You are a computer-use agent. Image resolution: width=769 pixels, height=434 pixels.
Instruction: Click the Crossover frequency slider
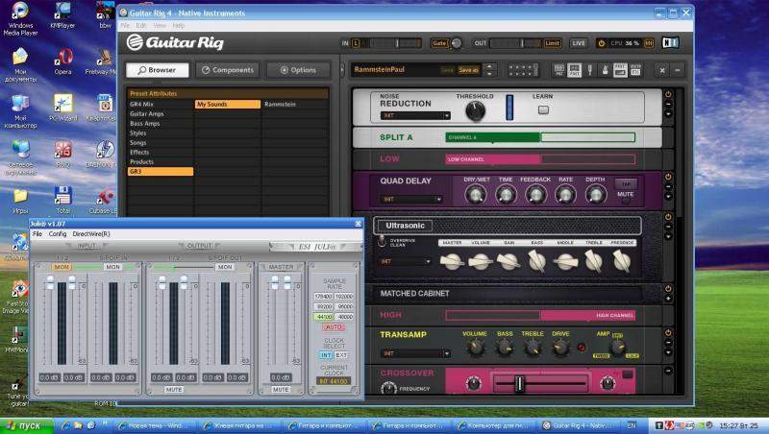(x=519, y=383)
